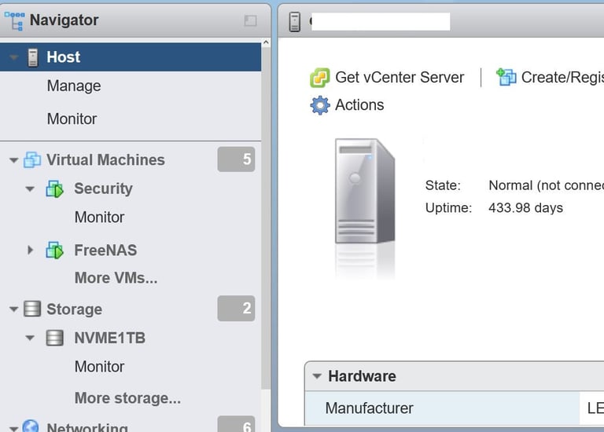Click Create/Register VM button
The image size is (604, 432).
[550, 77]
